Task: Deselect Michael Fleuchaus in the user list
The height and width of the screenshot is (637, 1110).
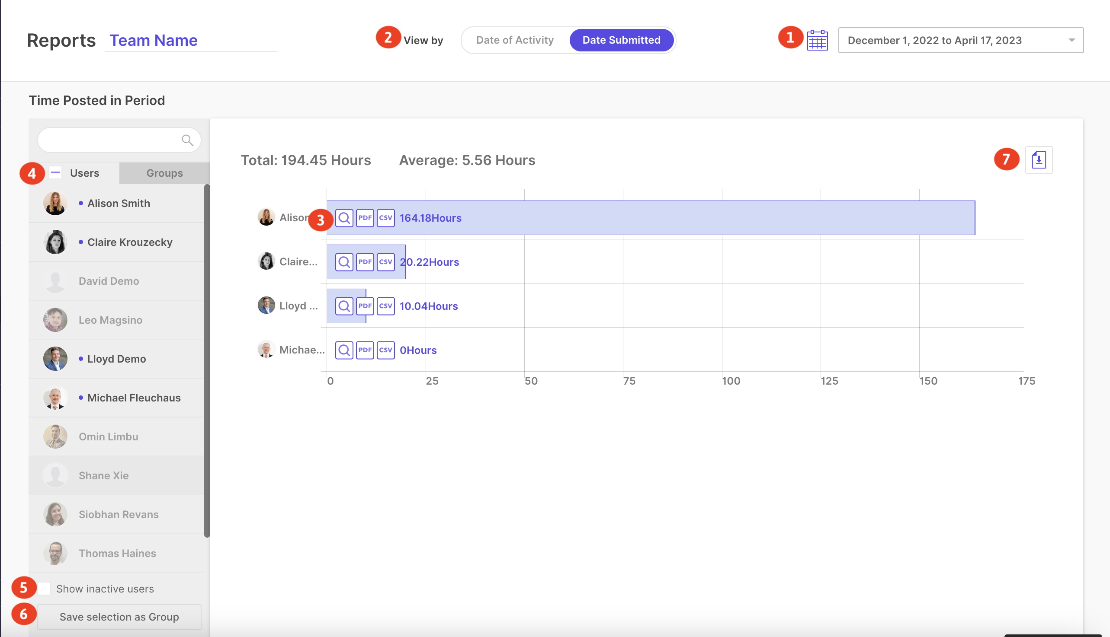Action: (116, 398)
